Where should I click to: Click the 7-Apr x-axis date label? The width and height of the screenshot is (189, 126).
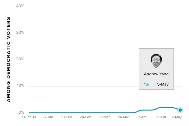[x=142, y=117]
